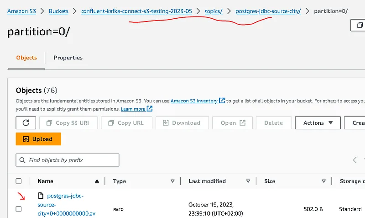The image size is (365, 218).
Task: Click the copy icon at top right of page
Action: point(360,26)
